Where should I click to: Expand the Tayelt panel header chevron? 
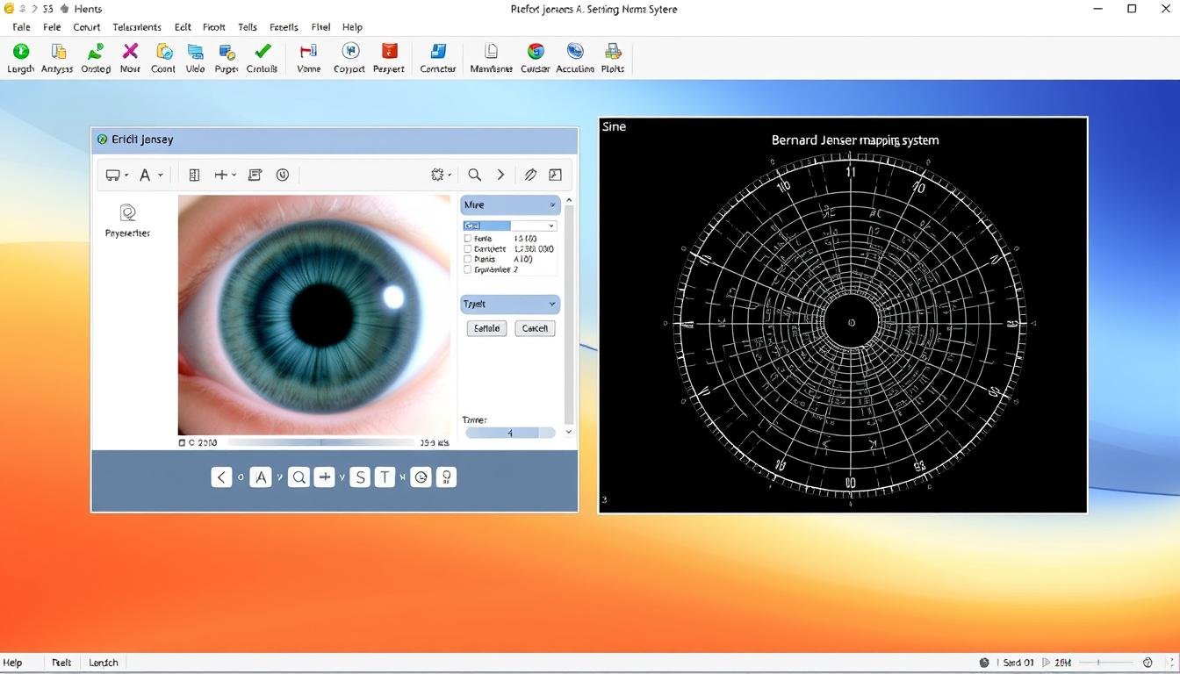point(552,305)
